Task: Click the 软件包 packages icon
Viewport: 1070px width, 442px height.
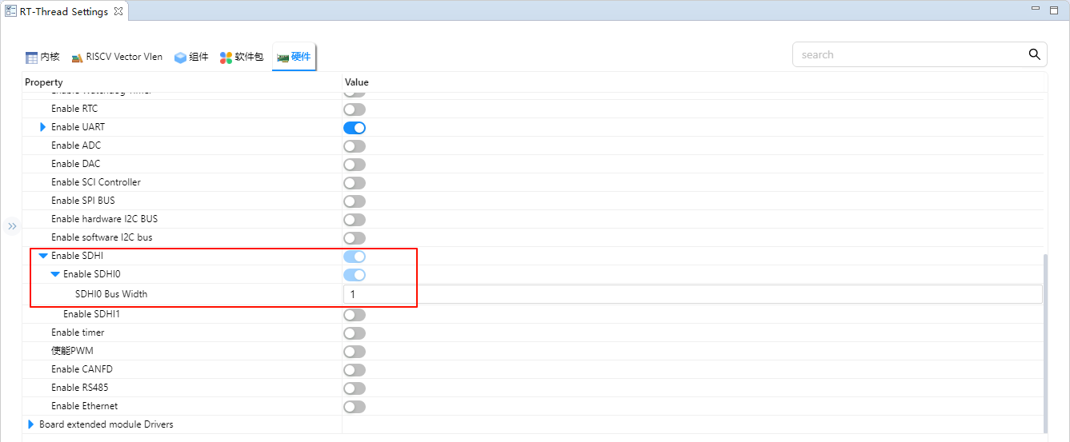Action: tap(226, 58)
